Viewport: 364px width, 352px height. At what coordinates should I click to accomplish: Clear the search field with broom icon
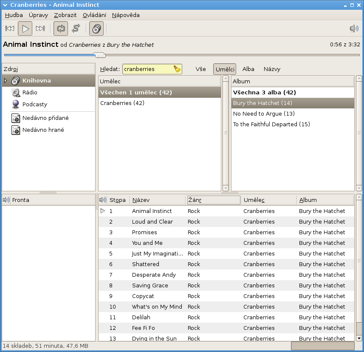[x=177, y=69]
